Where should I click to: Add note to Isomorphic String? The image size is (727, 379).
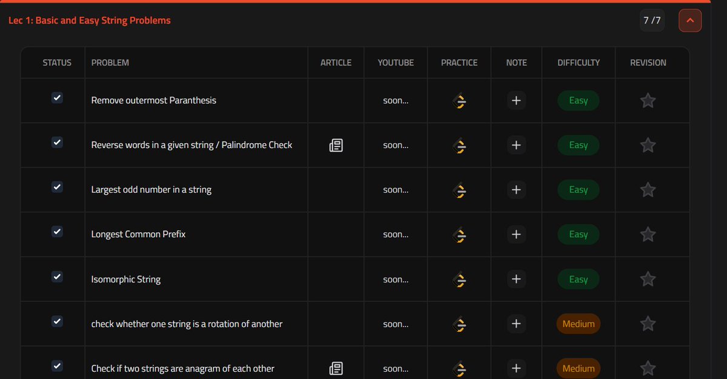pos(516,280)
